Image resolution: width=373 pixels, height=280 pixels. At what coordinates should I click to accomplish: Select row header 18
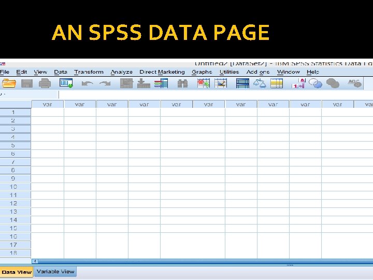16,253
